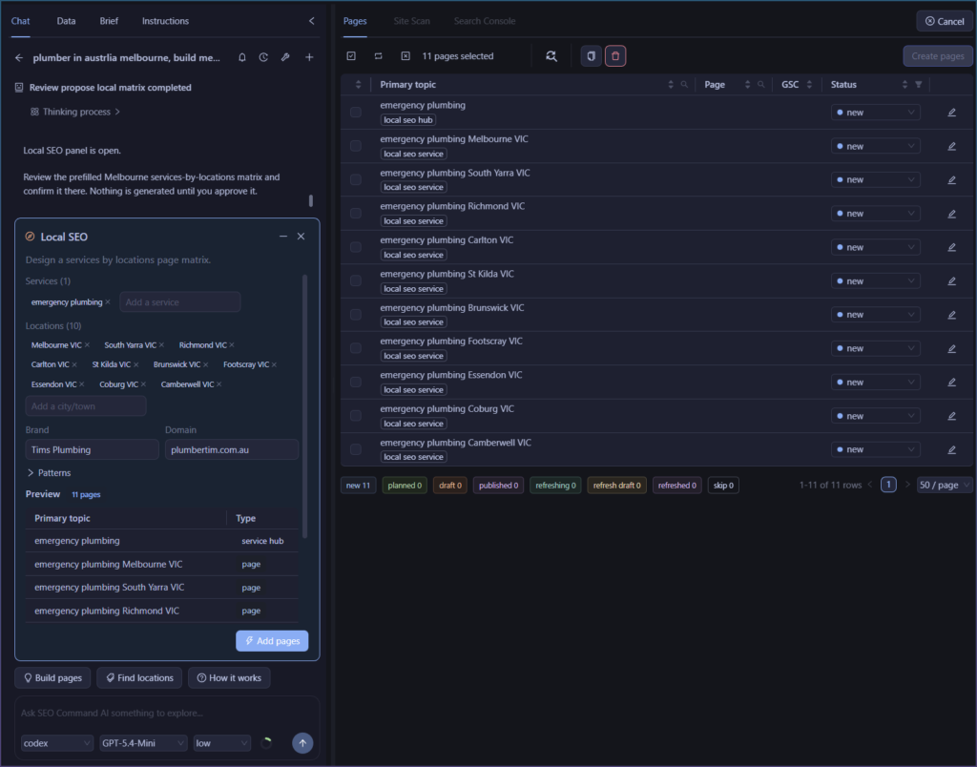977x767 pixels.
Task: Toggle the select all pages checkbox icon
Action: pyautogui.click(x=351, y=56)
